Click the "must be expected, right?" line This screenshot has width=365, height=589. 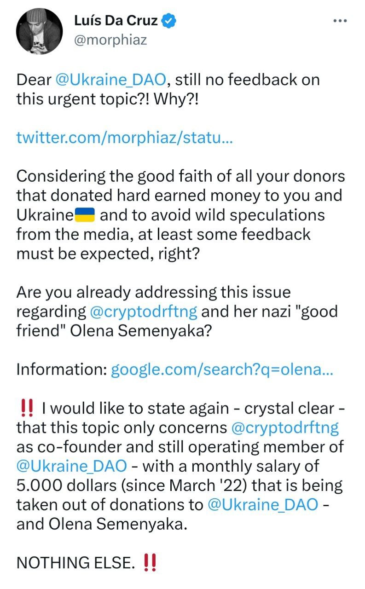pyautogui.click(x=108, y=254)
